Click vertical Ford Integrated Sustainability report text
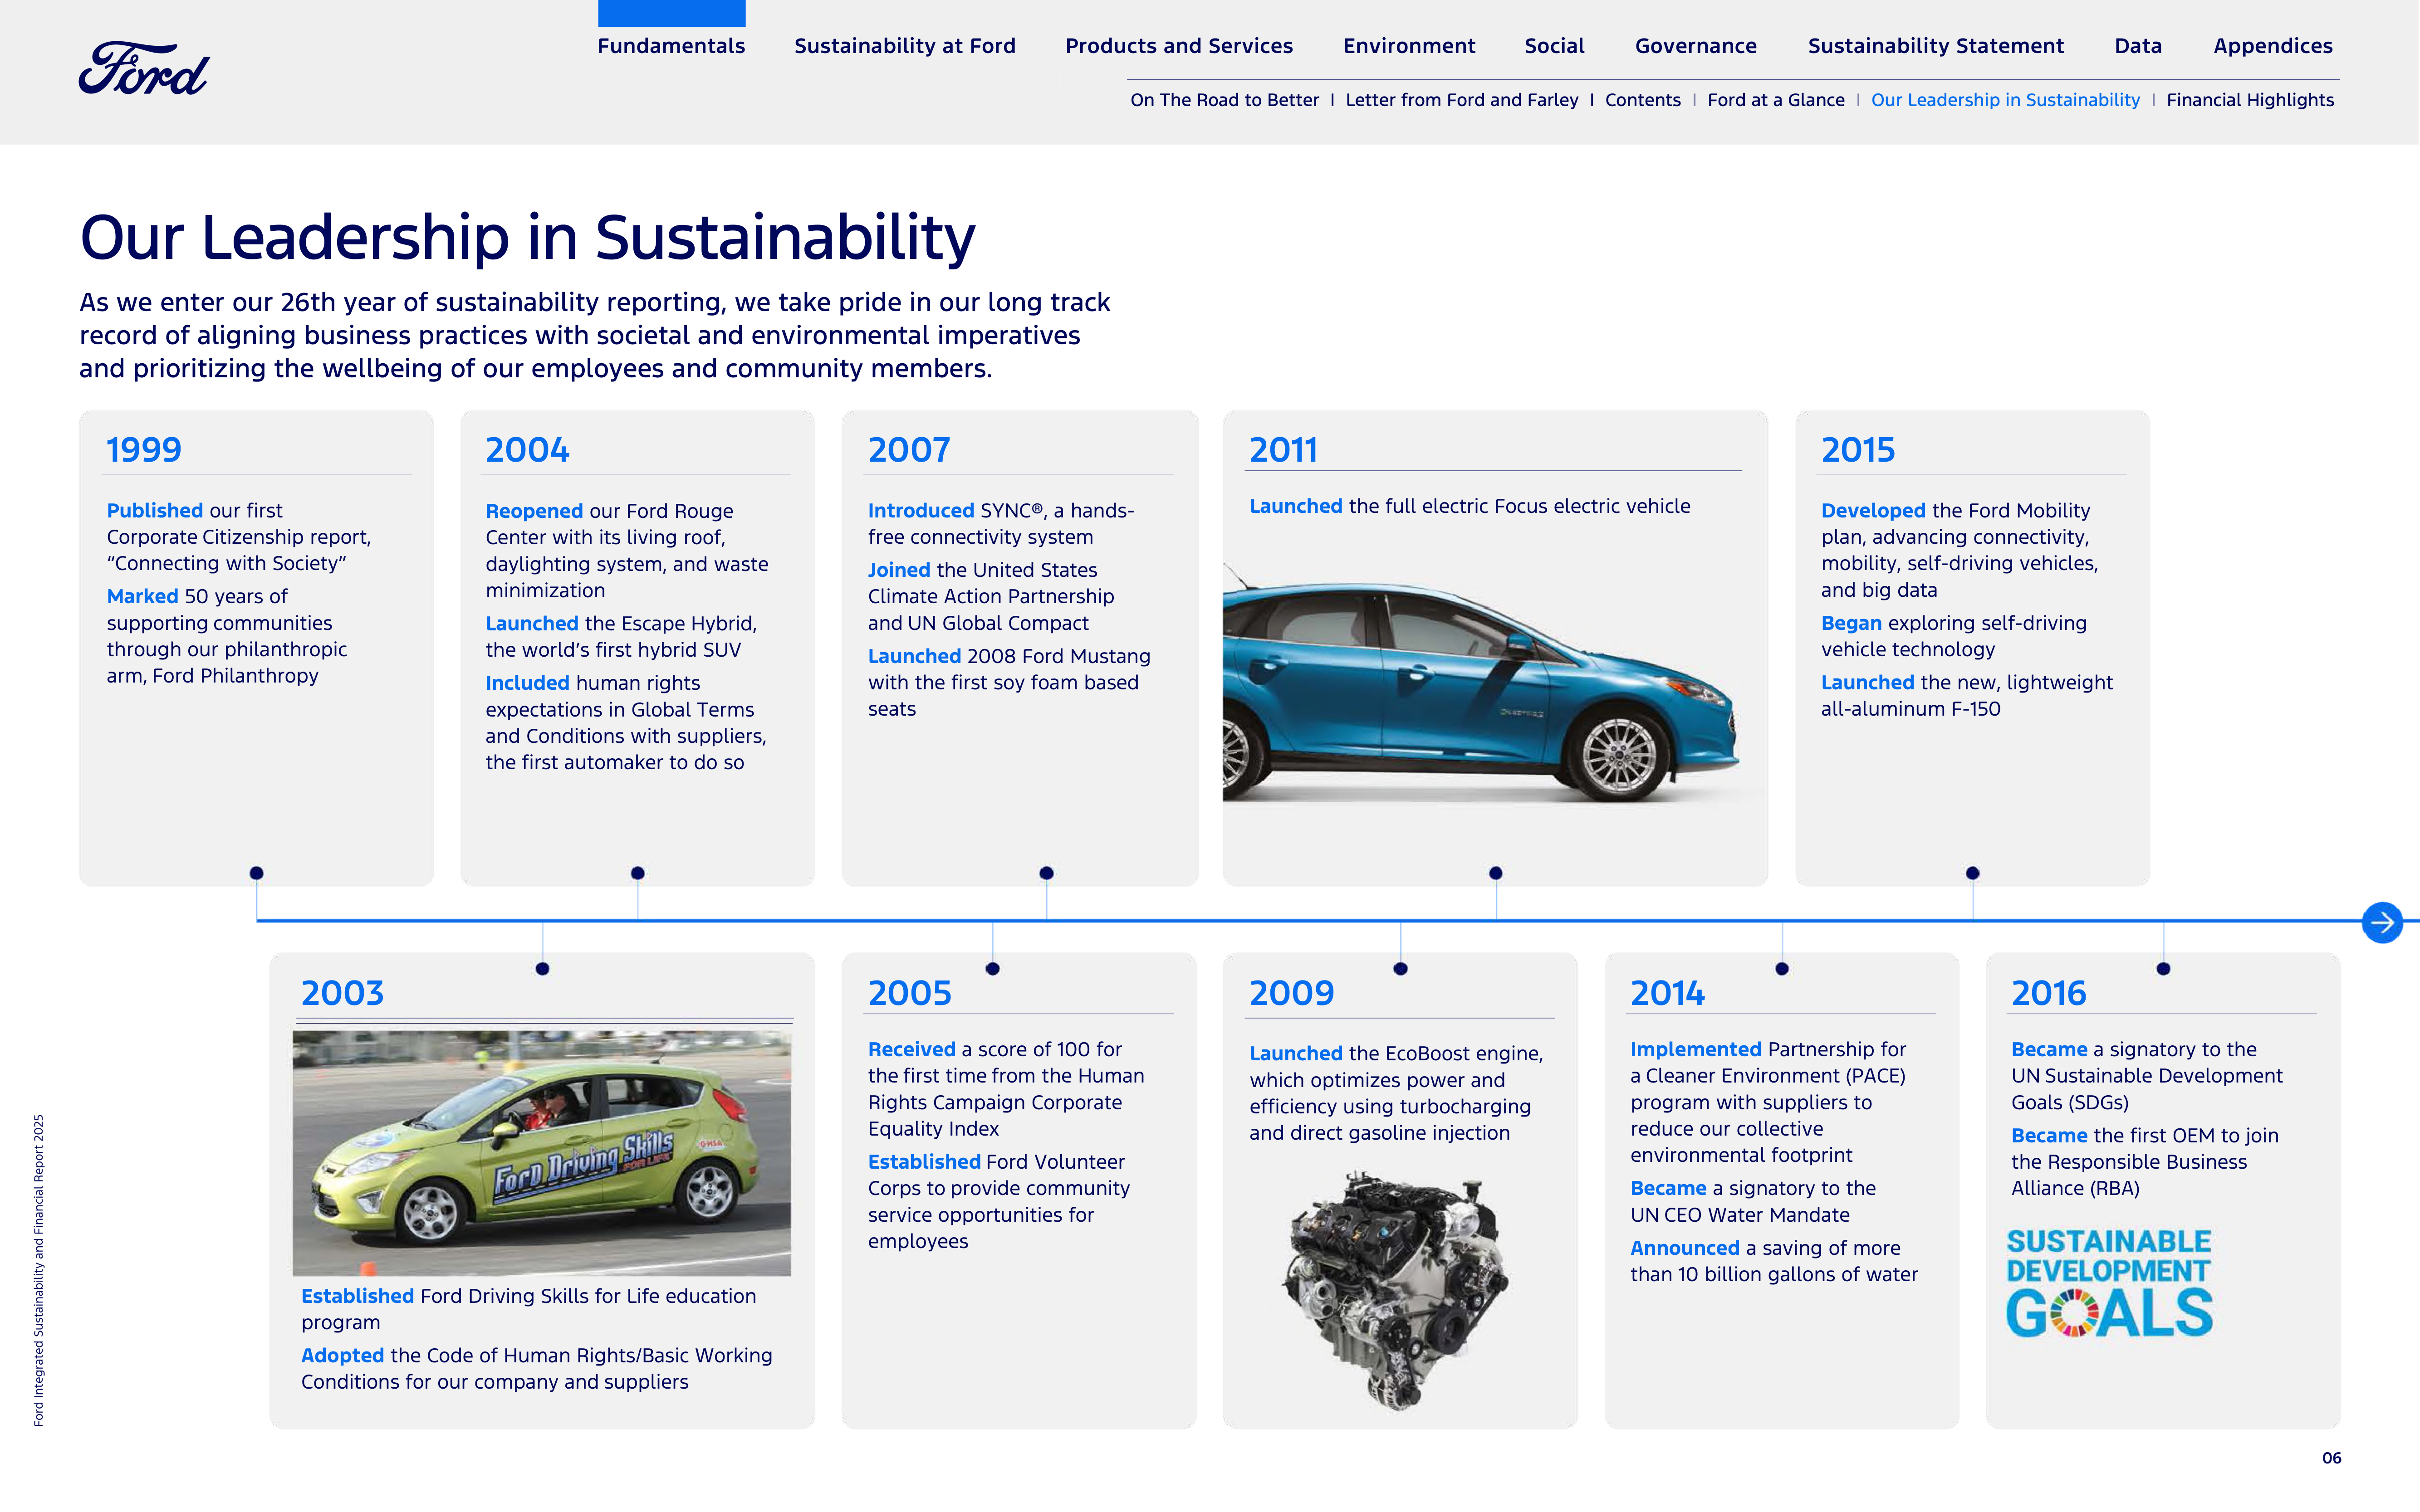Screen dimensions: 2420x1512 39,1270
